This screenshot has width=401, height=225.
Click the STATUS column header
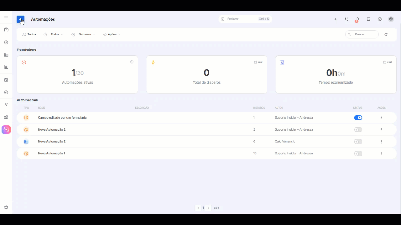pyautogui.click(x=357, y=108)
